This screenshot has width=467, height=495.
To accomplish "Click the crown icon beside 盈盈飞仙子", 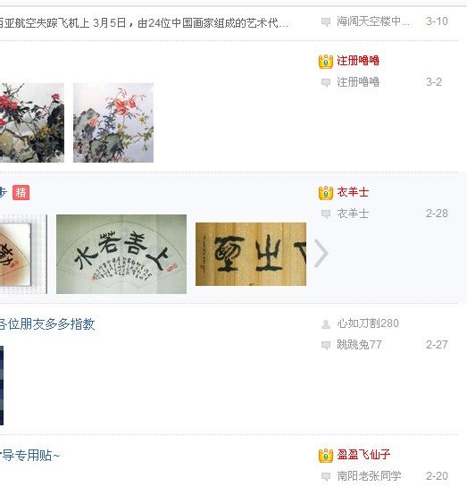I will click(326, 456).
